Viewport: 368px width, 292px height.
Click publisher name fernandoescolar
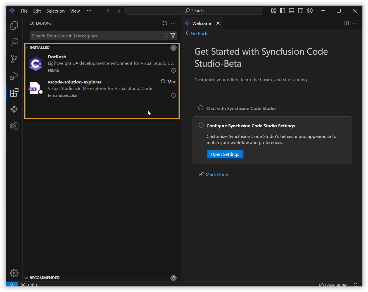click(x=63, y=95)
